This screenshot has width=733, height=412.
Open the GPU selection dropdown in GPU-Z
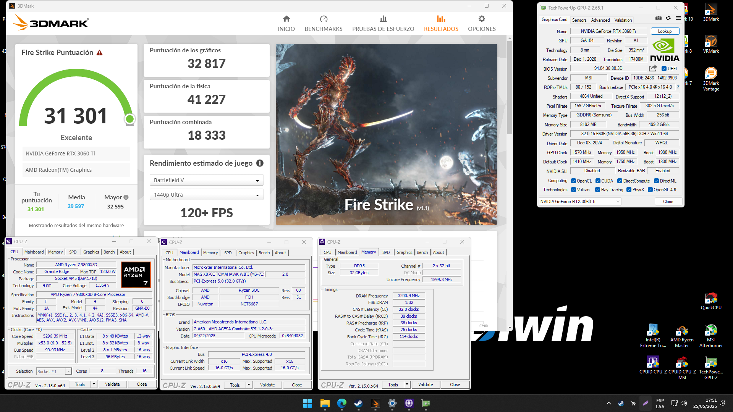580,202
